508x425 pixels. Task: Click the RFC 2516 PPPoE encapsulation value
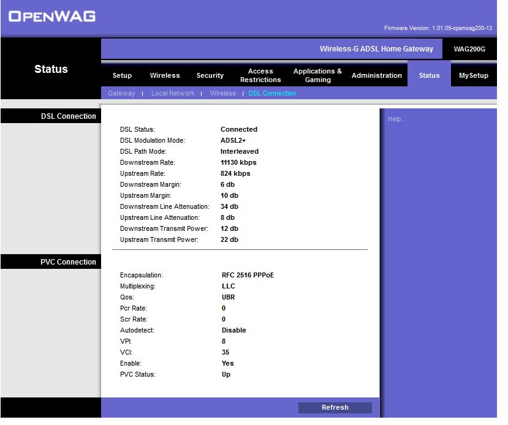click(248, 275)
